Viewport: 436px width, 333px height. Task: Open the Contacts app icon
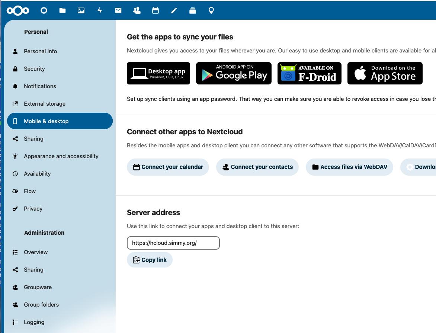137,11
